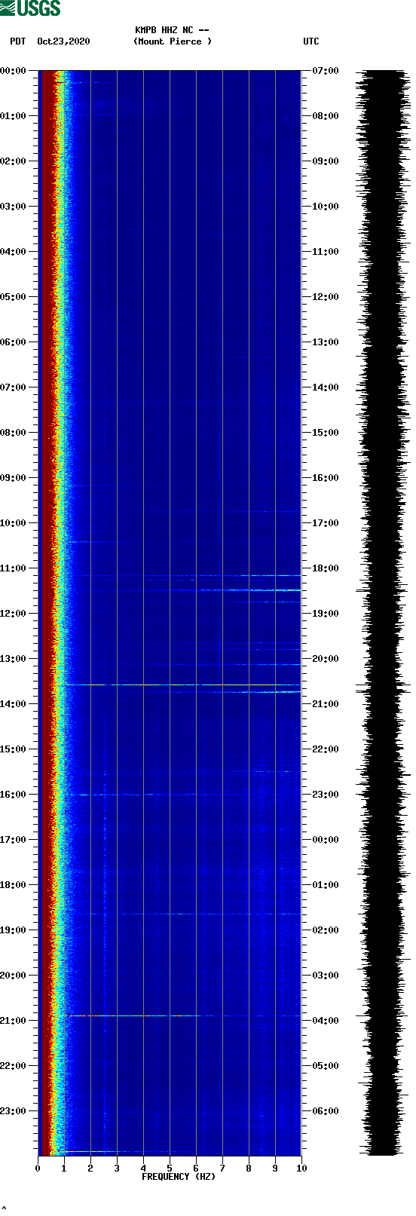
Task: Click the 17:00 PDT time label
Action: (13, 840)
